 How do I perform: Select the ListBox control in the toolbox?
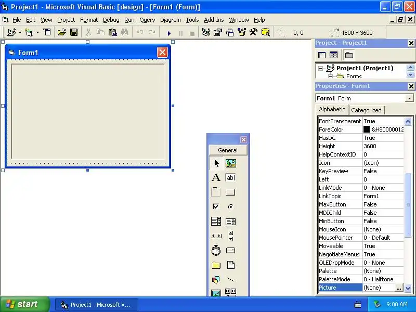tap(230, 222)
